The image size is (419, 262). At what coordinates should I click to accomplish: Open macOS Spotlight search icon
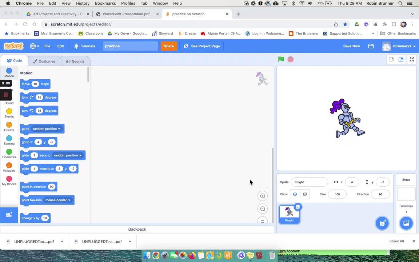tap(400, 3)
